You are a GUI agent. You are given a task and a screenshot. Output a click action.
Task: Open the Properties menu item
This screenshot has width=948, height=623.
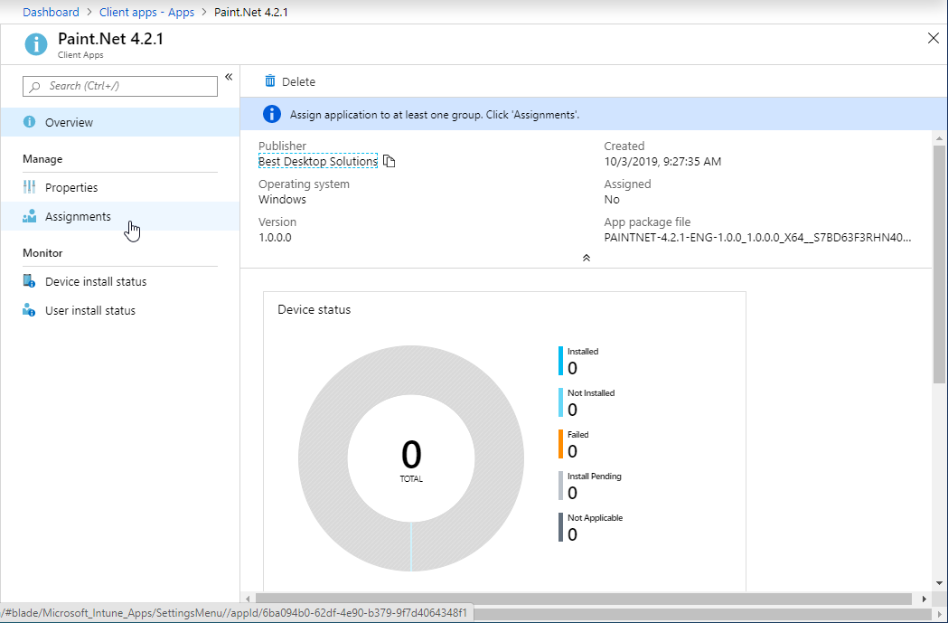pos(71,188)
